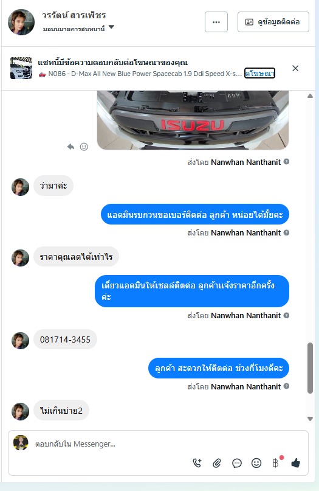Open saved replies speech bubble icon
The width and height of the screenshot is (319, 491).
[x=237, y=463]
